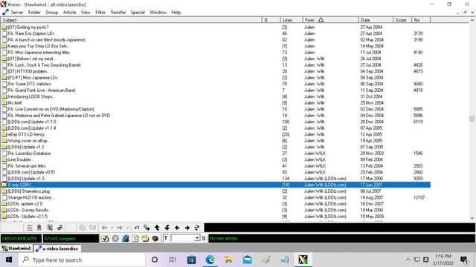Image resolution: width=476 pixels, height=267 pixels.
Task: Sort by the Subject column header
Action: point(131,20)
